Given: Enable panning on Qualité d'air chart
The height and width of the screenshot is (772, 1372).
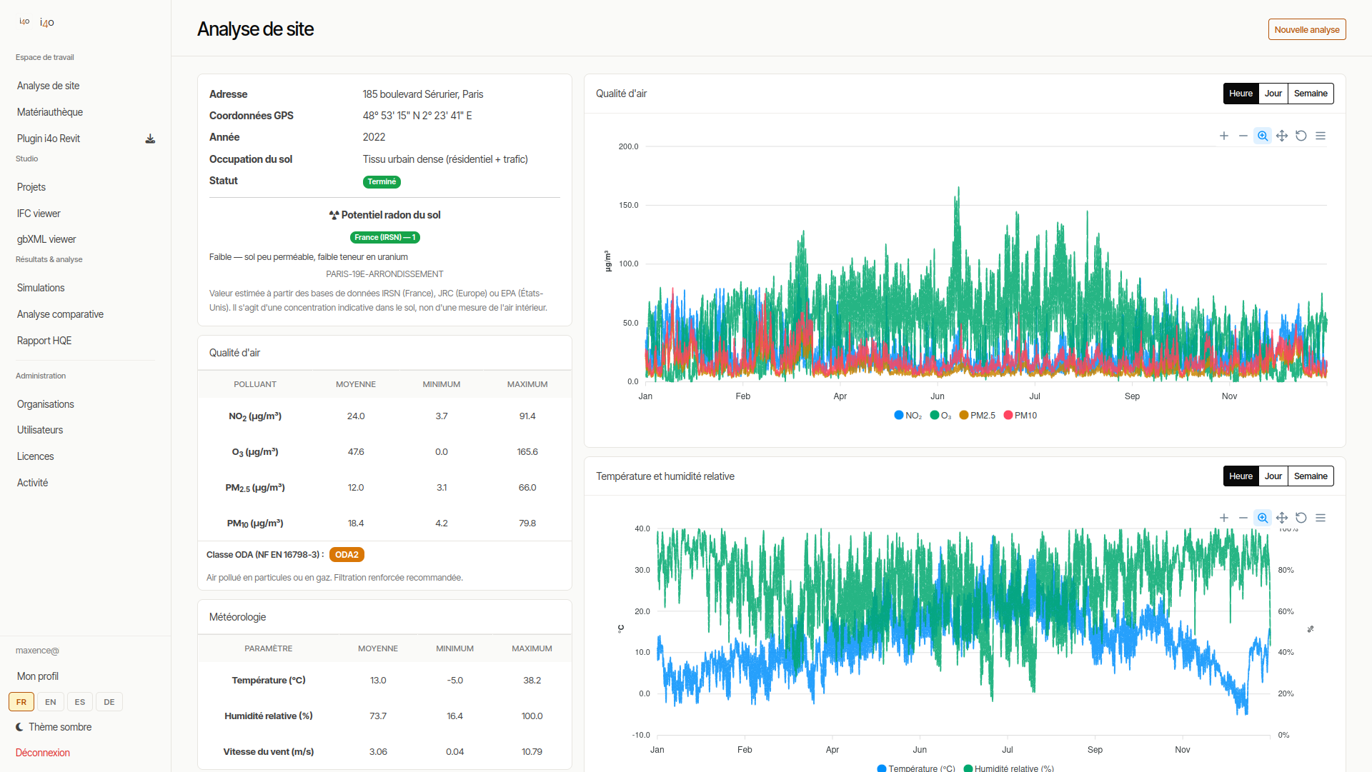Looking at the screenshot, I should 1282,136.
